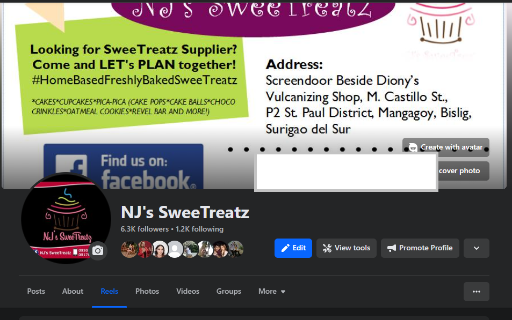512x320 pixels.
Task: Open the 1.2K following link
Action: (199, 229)
